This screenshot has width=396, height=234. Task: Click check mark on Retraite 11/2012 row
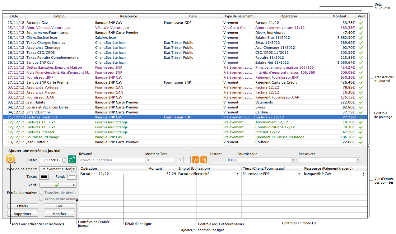[x=361, y=57]
